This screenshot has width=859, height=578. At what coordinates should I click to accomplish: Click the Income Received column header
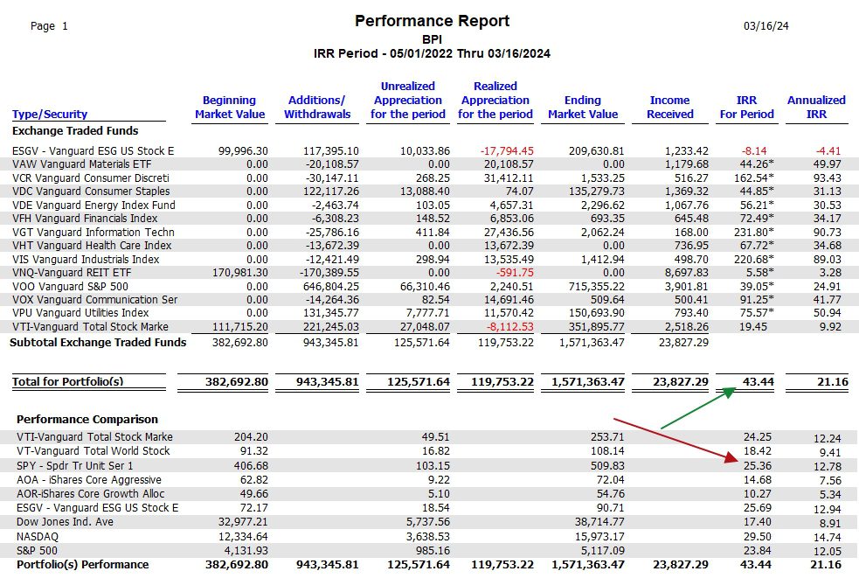coord(670,107)
